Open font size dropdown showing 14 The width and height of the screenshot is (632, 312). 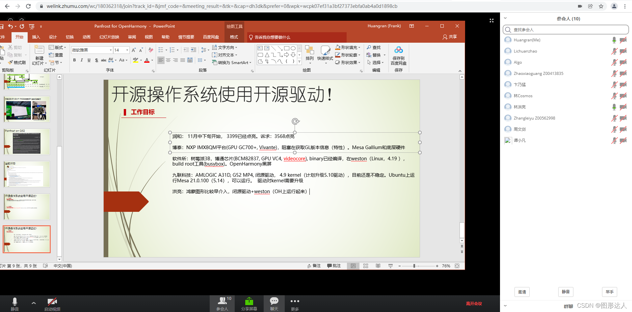(x=127, y=50)
